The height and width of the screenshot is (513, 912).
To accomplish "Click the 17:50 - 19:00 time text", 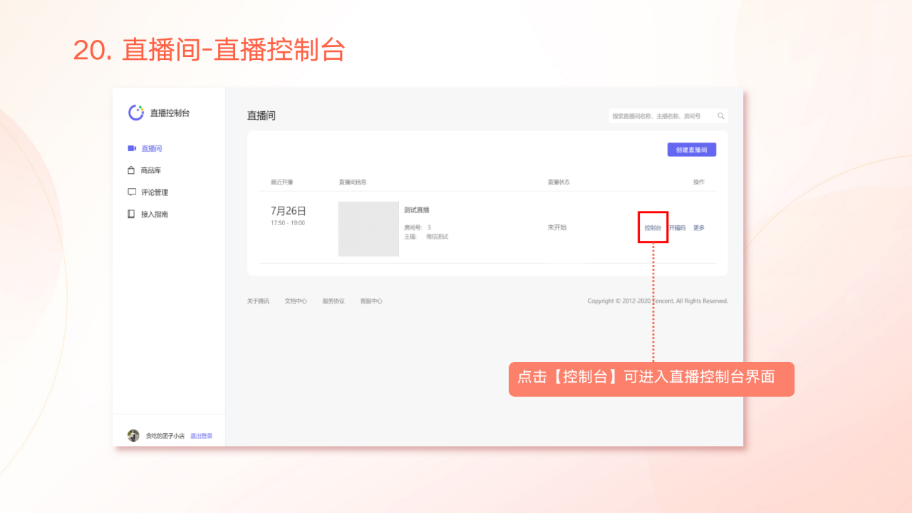I will (x=288, y=223).
